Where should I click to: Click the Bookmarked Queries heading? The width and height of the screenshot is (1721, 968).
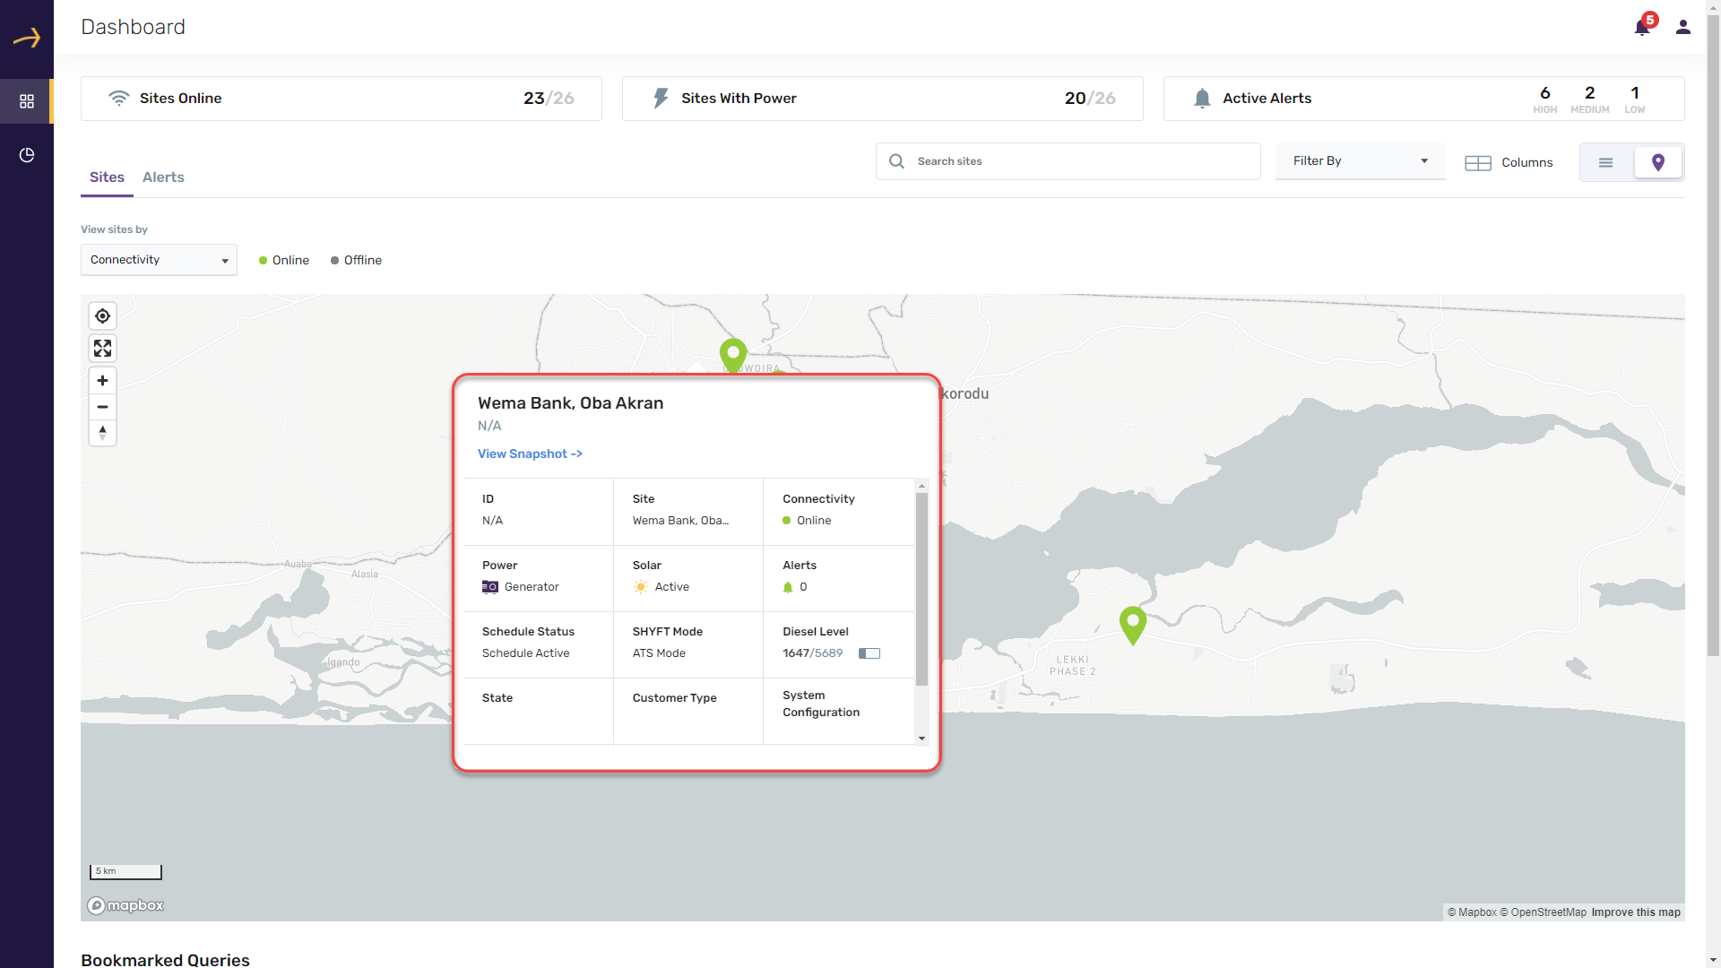click(165, 959)
